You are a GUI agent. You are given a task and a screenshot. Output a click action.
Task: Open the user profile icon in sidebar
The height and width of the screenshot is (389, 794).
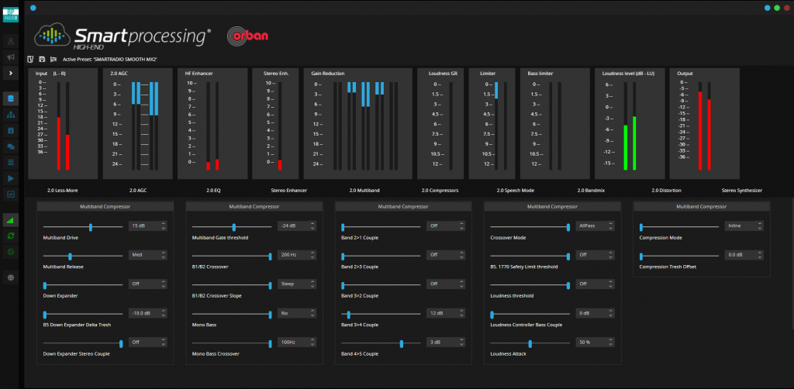tap(11, 42)
